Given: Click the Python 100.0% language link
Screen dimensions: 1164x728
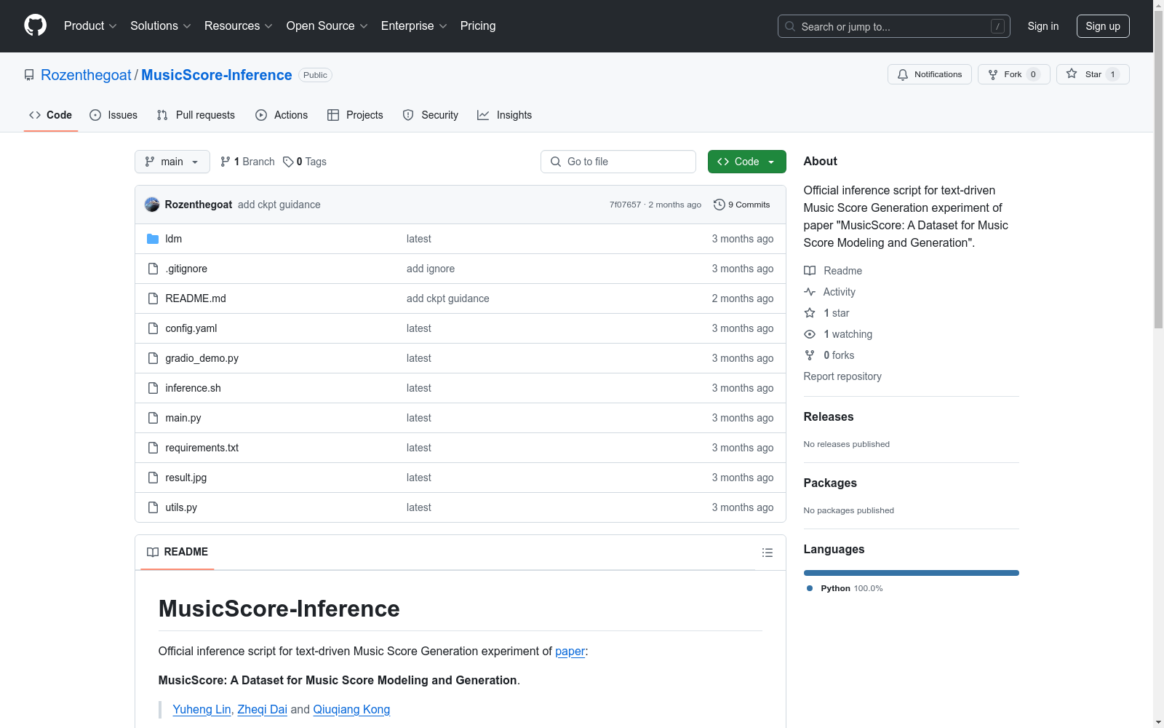Looking at the screenshot, I should [845, 588].
